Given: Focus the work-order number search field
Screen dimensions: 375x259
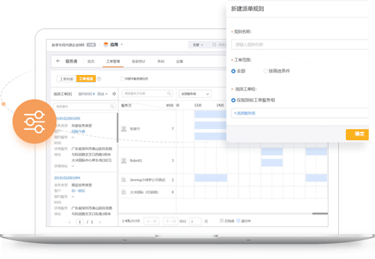Looking at the screenshot, I should (85, 106).
